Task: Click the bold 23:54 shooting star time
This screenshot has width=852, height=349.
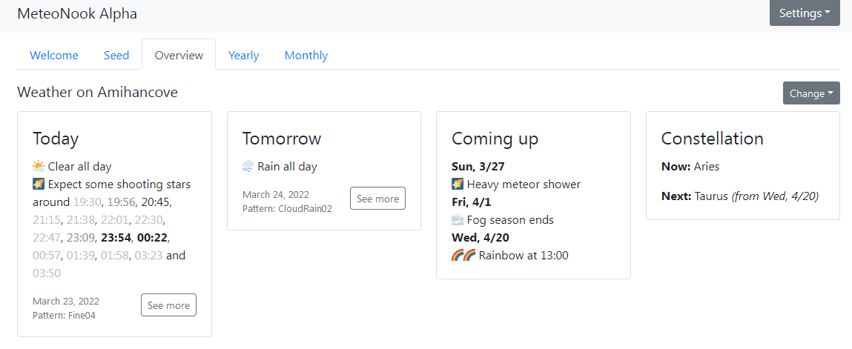Action: point(115,237)
